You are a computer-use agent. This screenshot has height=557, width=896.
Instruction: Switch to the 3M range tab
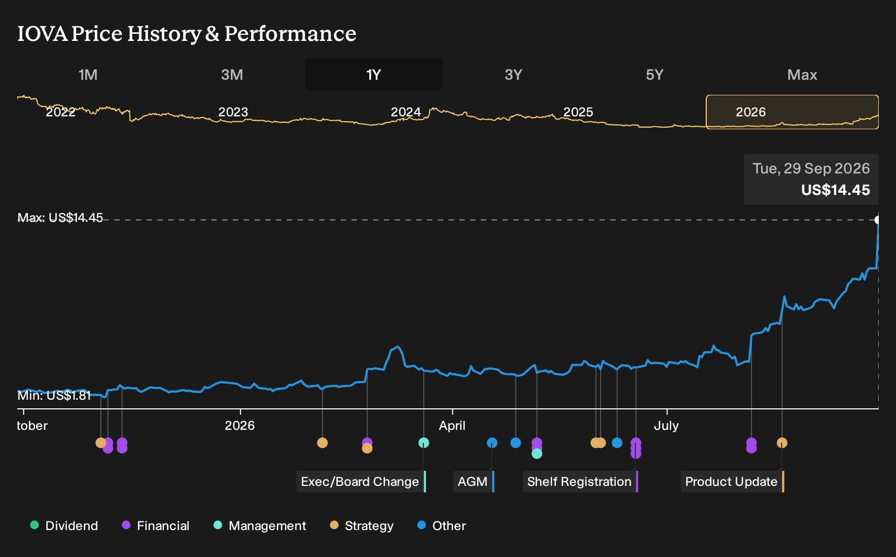click(232, 74)
